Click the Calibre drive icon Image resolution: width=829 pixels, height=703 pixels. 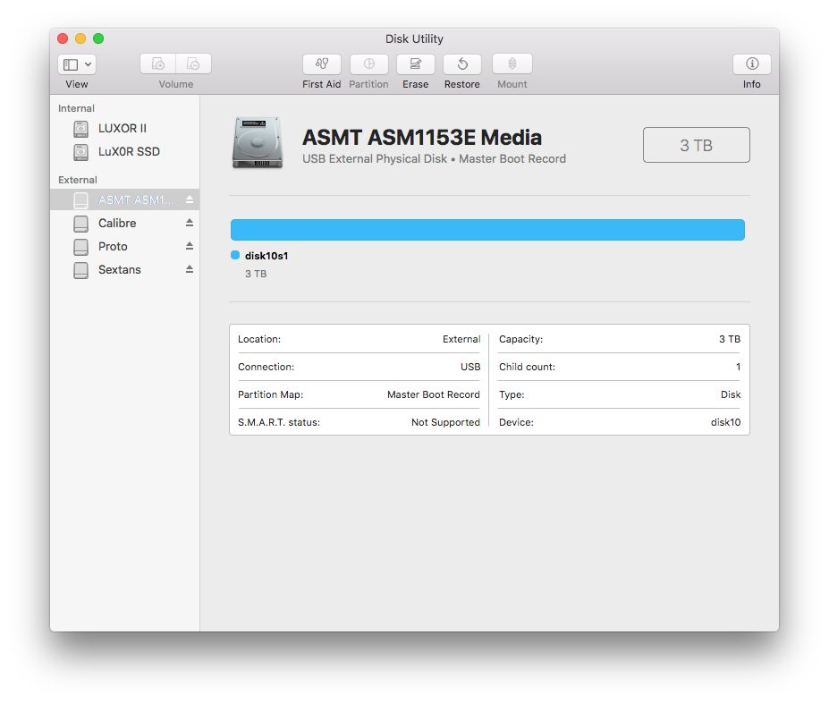pos(80,224)
